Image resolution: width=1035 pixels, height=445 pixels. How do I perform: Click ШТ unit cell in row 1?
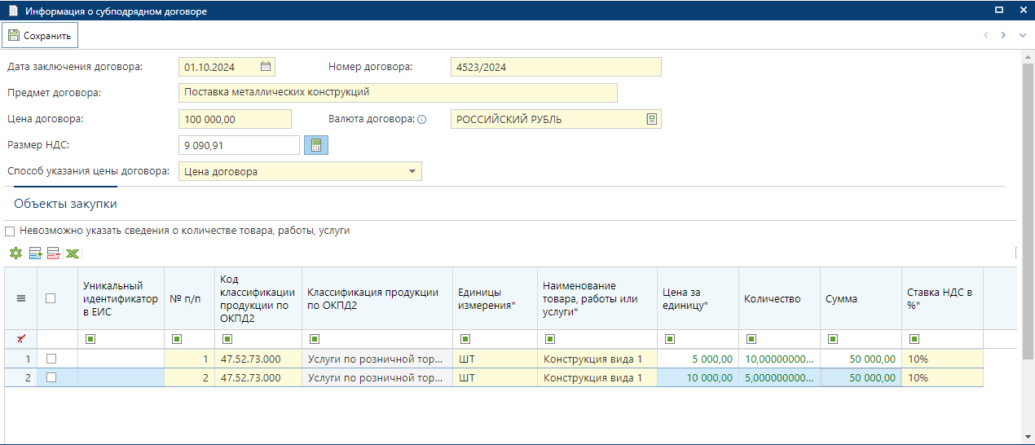pyautogui.click(x=495, y=359)
